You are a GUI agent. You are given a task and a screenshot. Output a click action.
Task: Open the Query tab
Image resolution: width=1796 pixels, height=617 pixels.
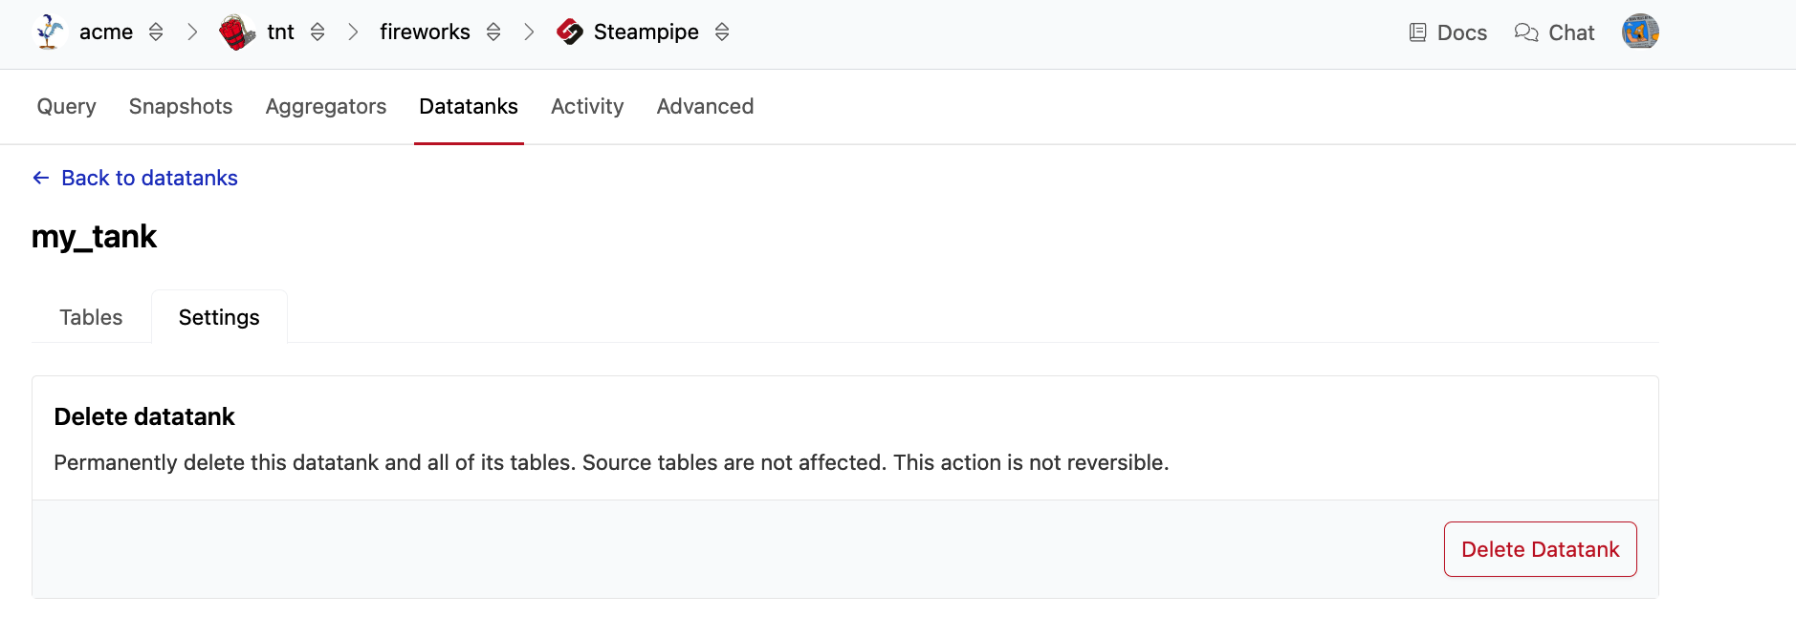tap(66, 106)
